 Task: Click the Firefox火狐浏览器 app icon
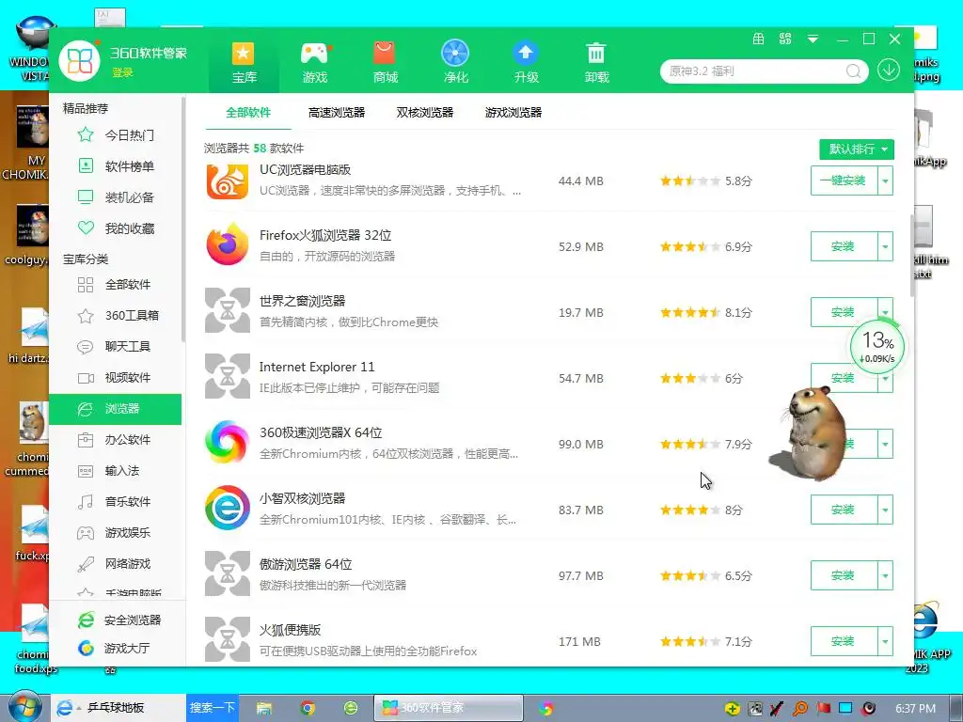[228, 244]
